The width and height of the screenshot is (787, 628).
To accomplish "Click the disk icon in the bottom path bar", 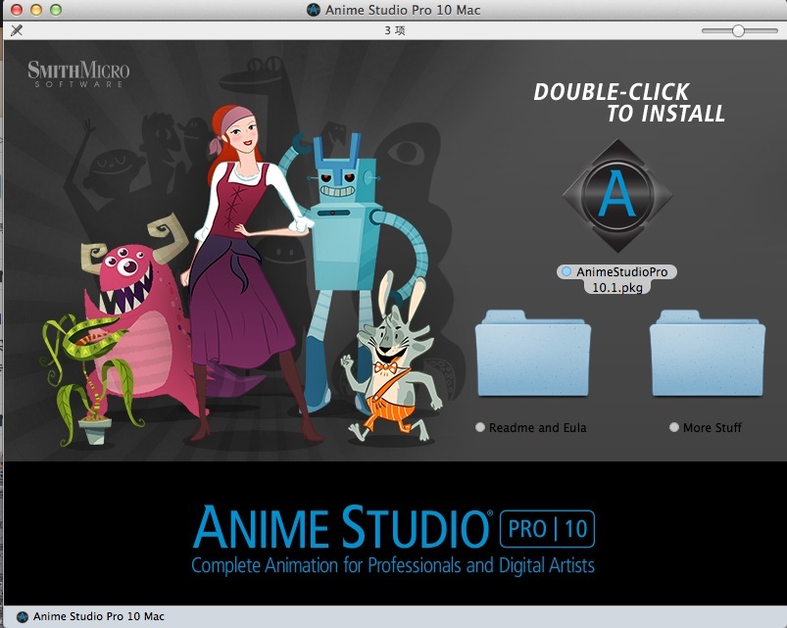I will coord(20,617).
